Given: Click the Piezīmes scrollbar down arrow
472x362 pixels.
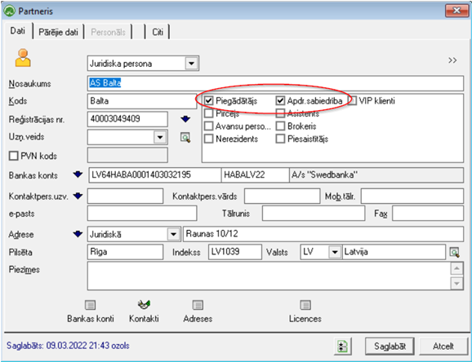Looking at the screenshot, I should point(456,283).
